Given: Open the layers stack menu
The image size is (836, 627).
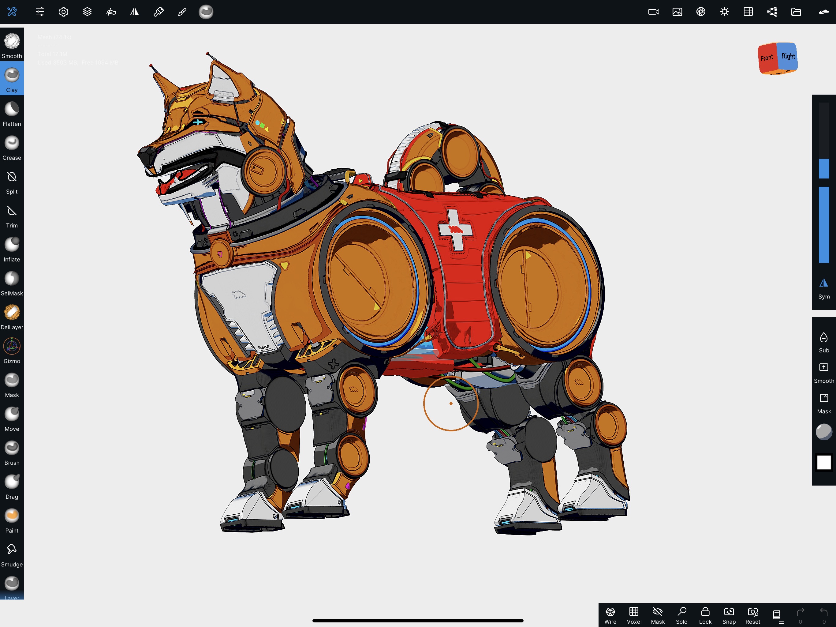Looking at the screenshot, I should (x=87, y=12).
